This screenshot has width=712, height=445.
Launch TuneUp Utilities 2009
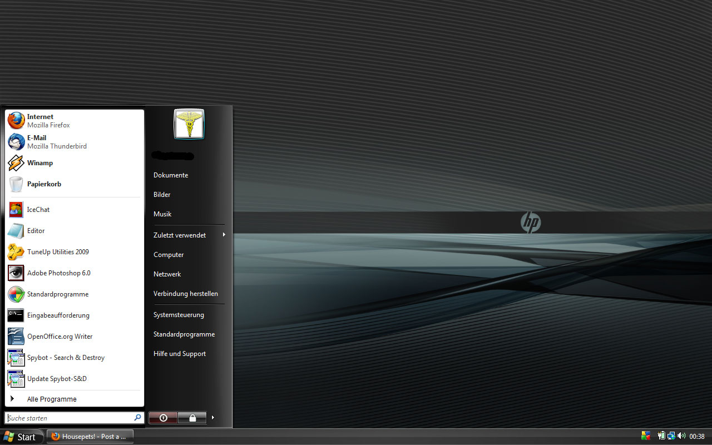pos(75,252)
